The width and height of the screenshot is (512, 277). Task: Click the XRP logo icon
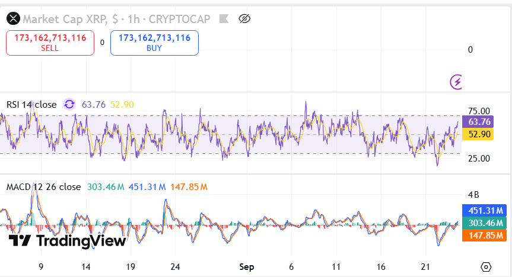coord(12,20)
